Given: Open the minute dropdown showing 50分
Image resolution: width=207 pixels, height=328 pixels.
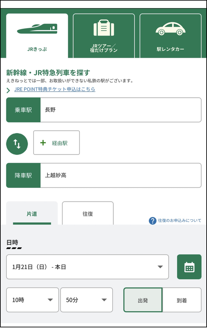Looking at the screenshot, I should pyautogui.click(x=86, y=300).
